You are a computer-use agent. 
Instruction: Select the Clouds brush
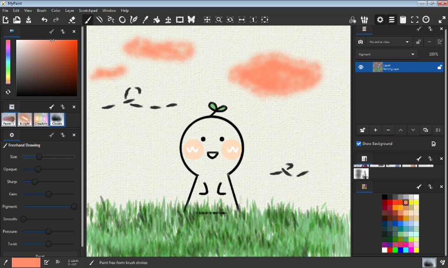[57, 120]
